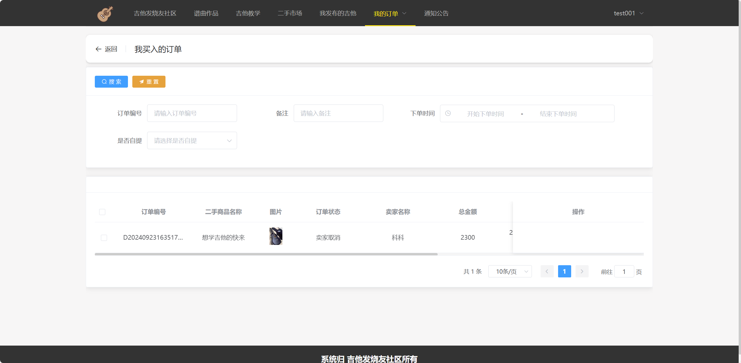The image size is (741, 363).
Task: Focus the 订单编号 input field
Action: click(x=192, y=113)
